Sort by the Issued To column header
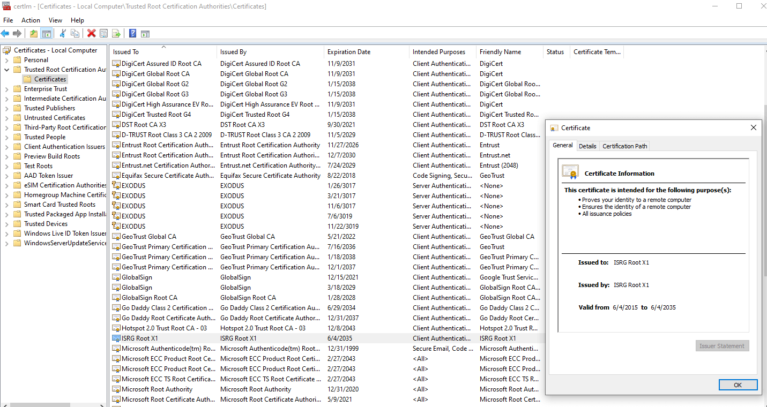767x407 pixels. point(163,52)
